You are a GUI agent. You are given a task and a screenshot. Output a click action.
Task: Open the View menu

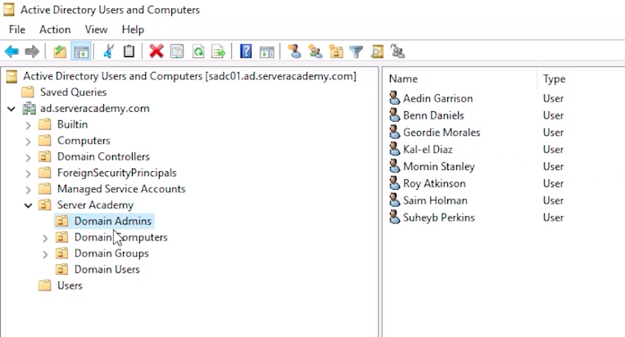pos(96,29)
